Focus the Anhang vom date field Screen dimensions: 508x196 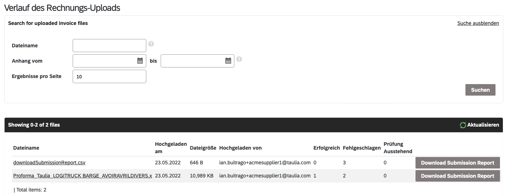pyautogui.click(x=104, y=61)
